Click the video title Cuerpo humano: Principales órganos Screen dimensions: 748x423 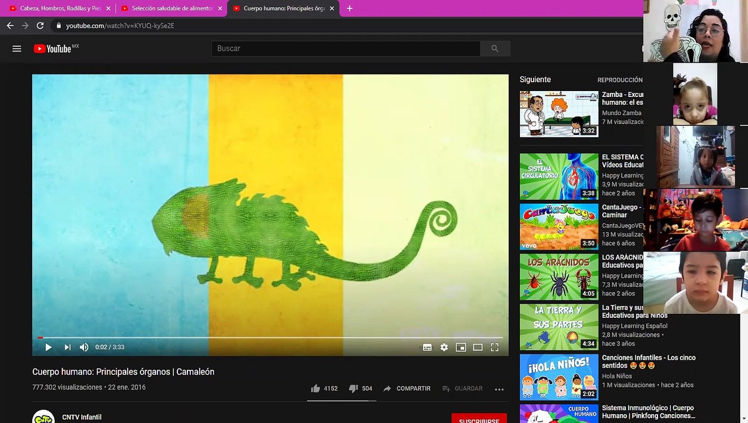point(123,372)
